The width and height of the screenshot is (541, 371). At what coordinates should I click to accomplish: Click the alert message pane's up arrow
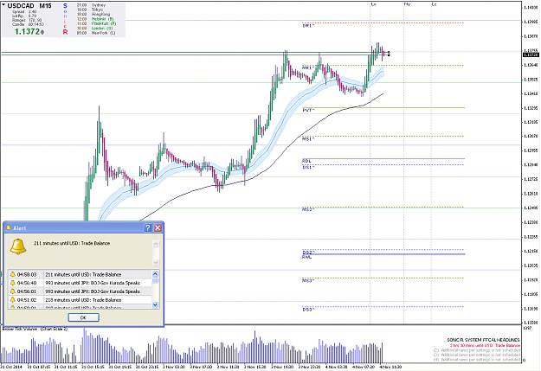point(156,244)
